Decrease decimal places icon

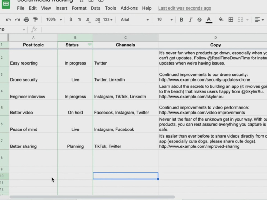(88, 20)
